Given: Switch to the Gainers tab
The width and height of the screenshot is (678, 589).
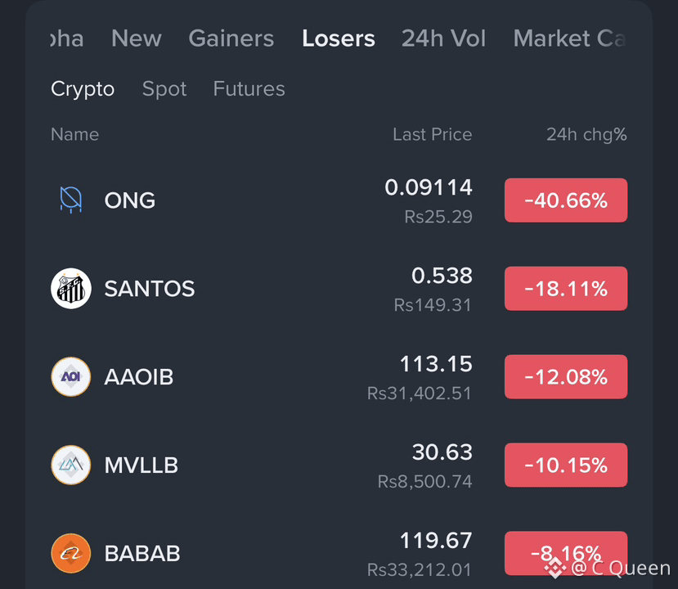Looking at the screenshot, I should pyautogui.click(x=231, y=38).
